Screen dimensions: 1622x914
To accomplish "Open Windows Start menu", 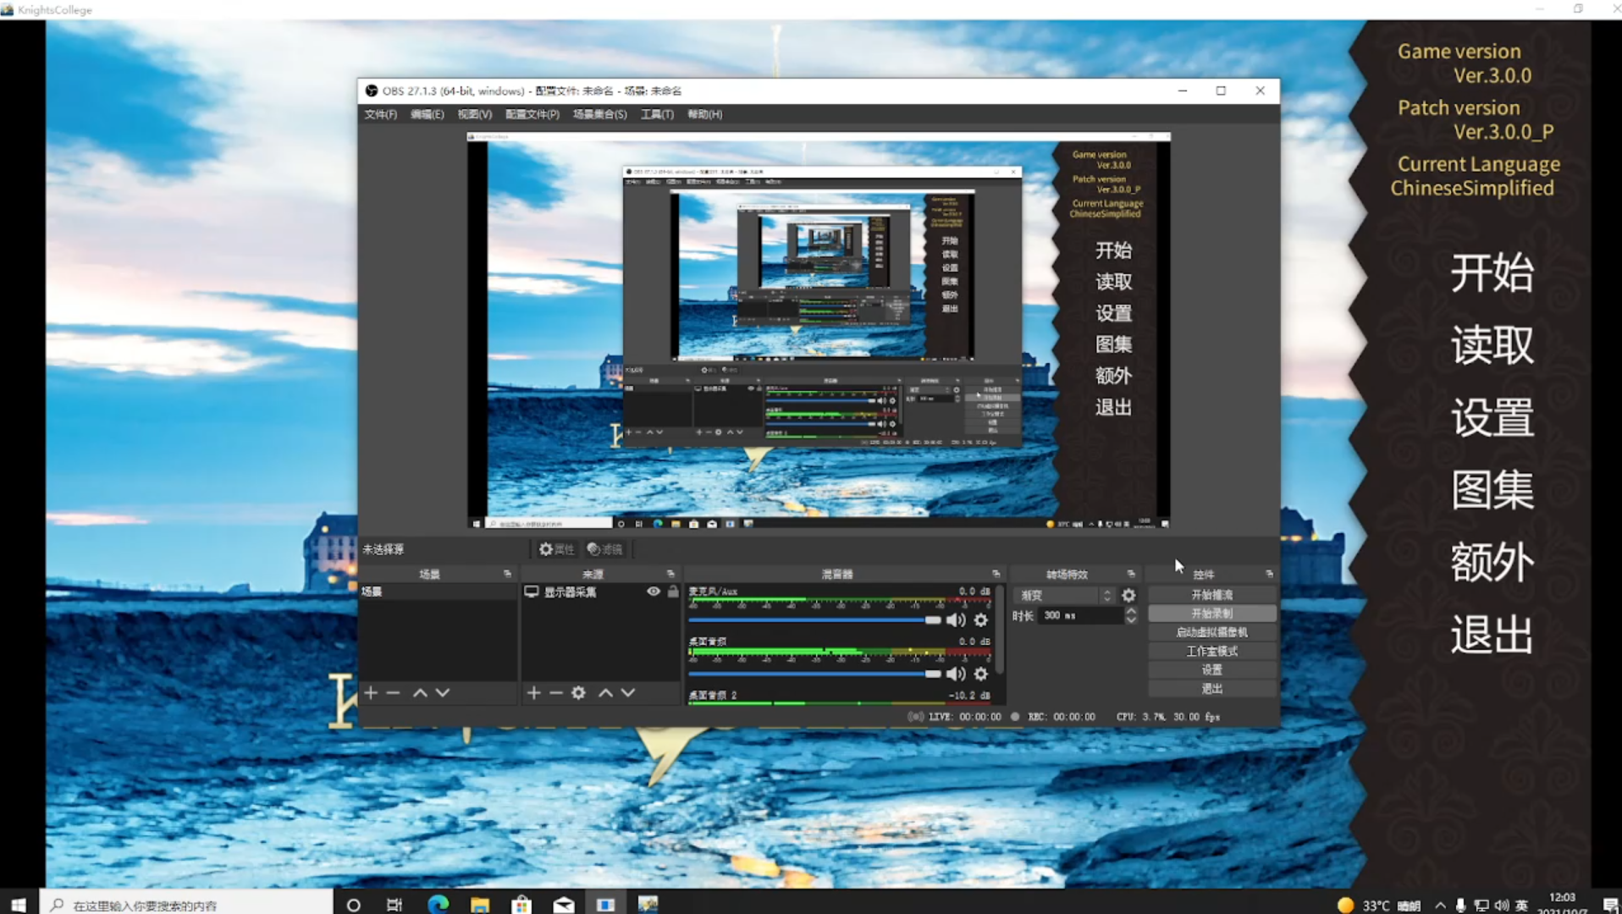I will coord(19,904).
